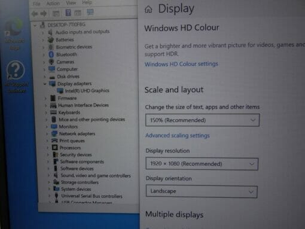Select the Keyboards text label
Viewport: 305px width, 229px height.
pos(69,112)
